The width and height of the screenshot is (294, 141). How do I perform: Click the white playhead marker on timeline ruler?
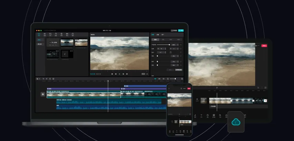coord(108,81)
